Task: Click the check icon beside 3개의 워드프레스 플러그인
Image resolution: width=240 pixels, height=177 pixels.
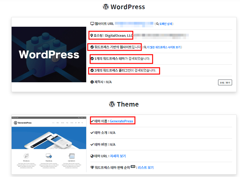Action: [x=92, y=70]
